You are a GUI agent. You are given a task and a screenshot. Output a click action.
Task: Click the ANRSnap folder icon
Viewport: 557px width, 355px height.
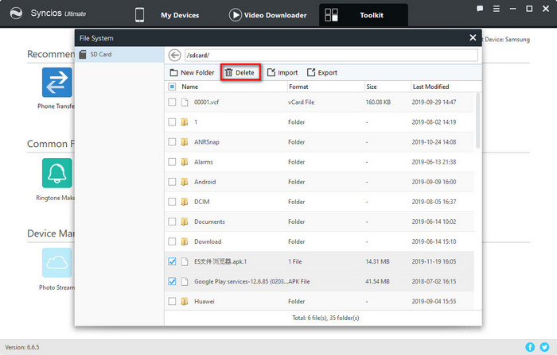coord(185,142)
